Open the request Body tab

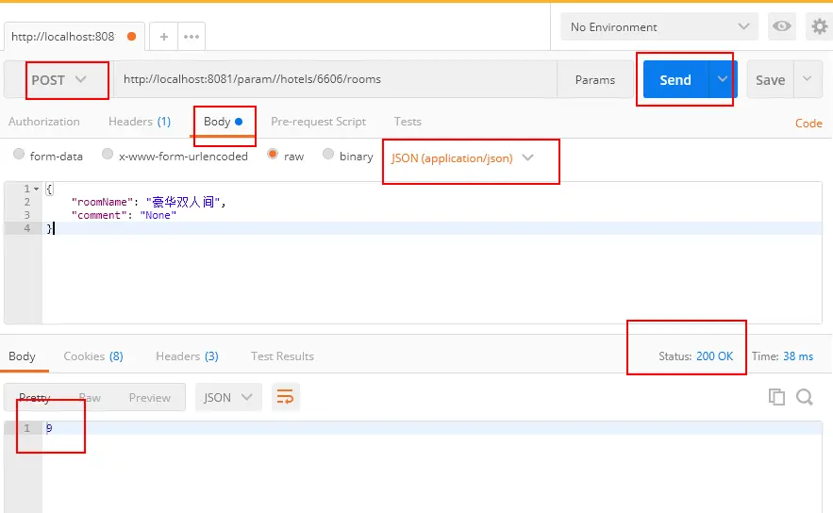[224, 122]
